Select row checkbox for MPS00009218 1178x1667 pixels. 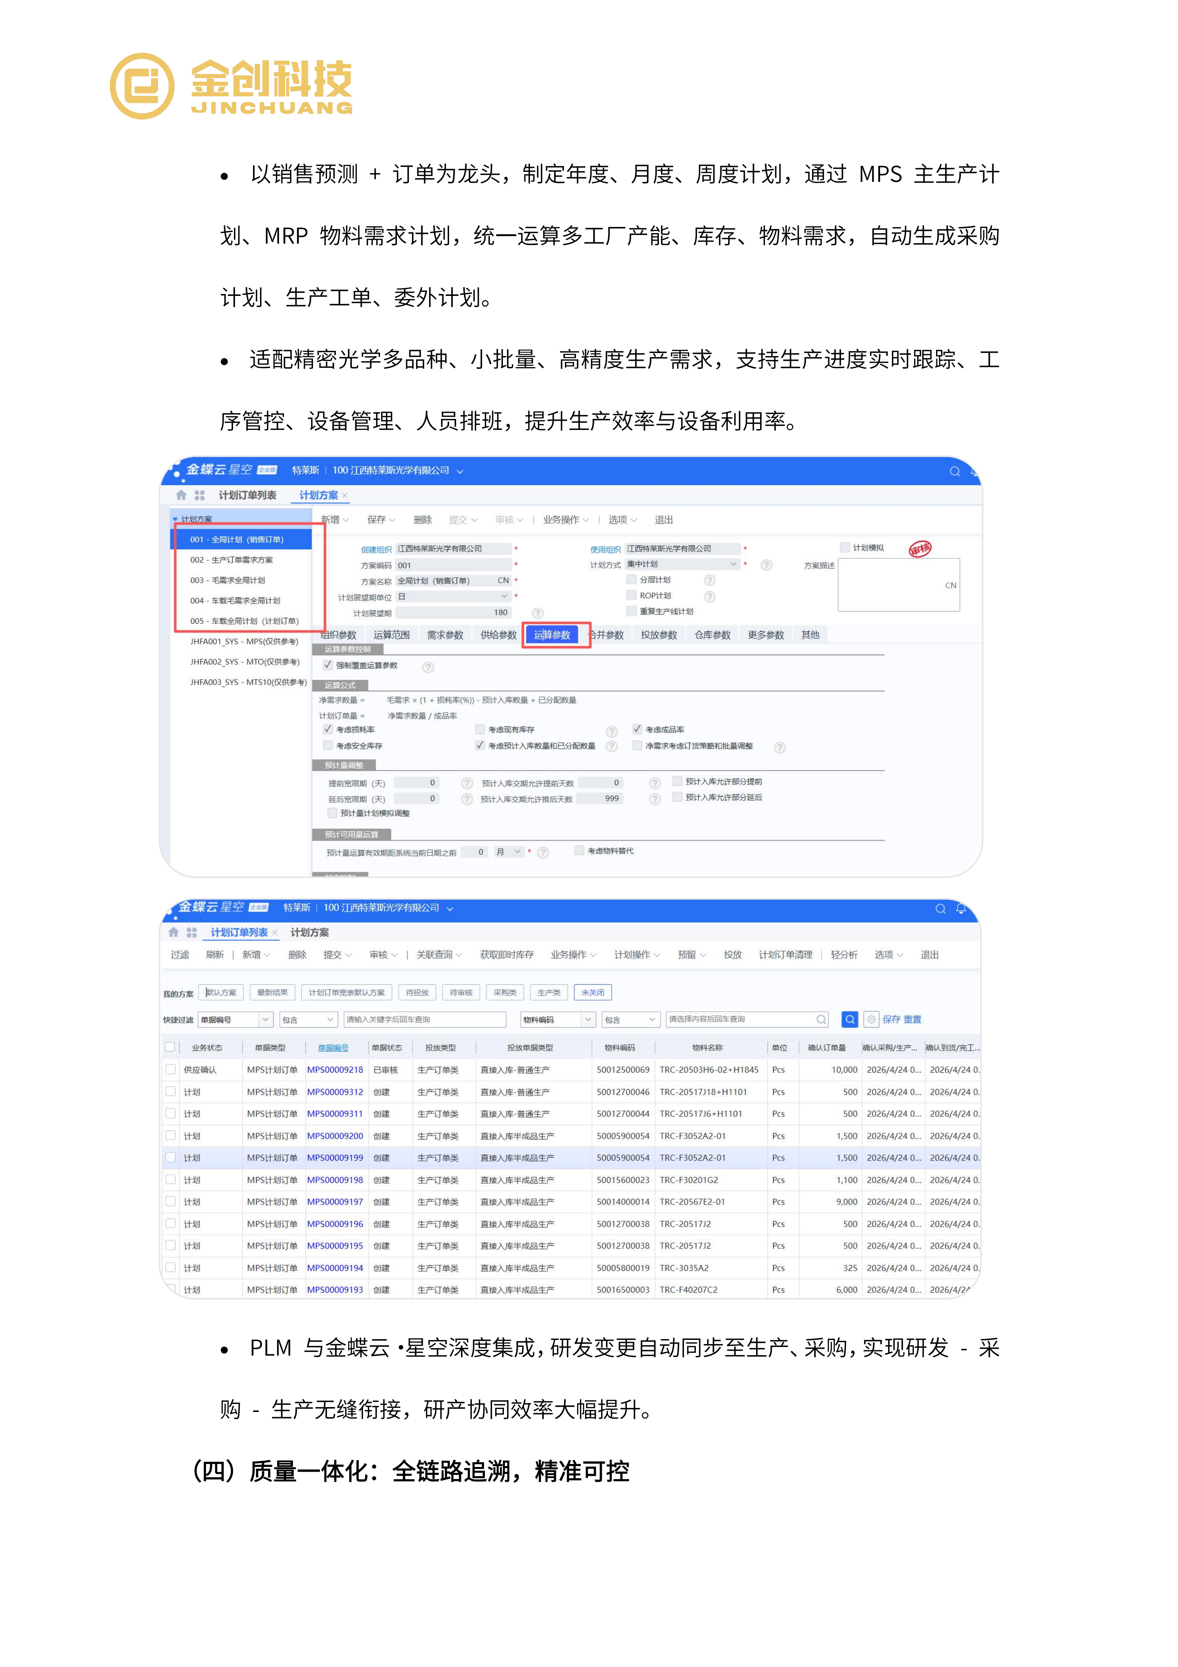170,1070
